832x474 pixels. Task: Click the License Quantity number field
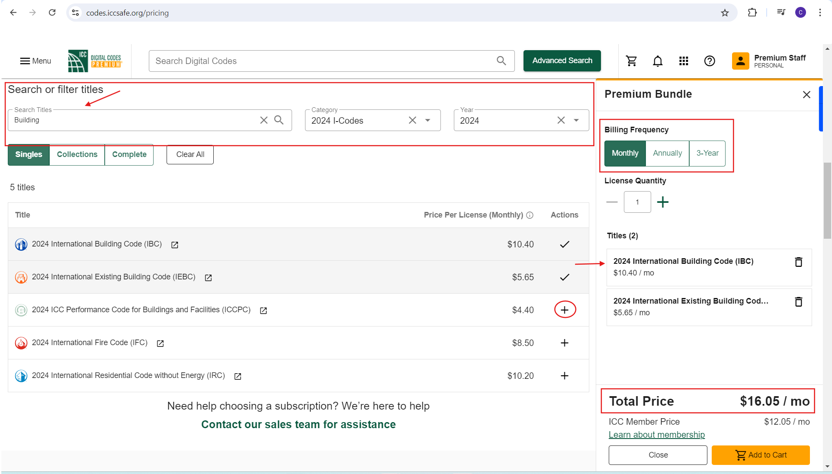click(x=637, y=202)
